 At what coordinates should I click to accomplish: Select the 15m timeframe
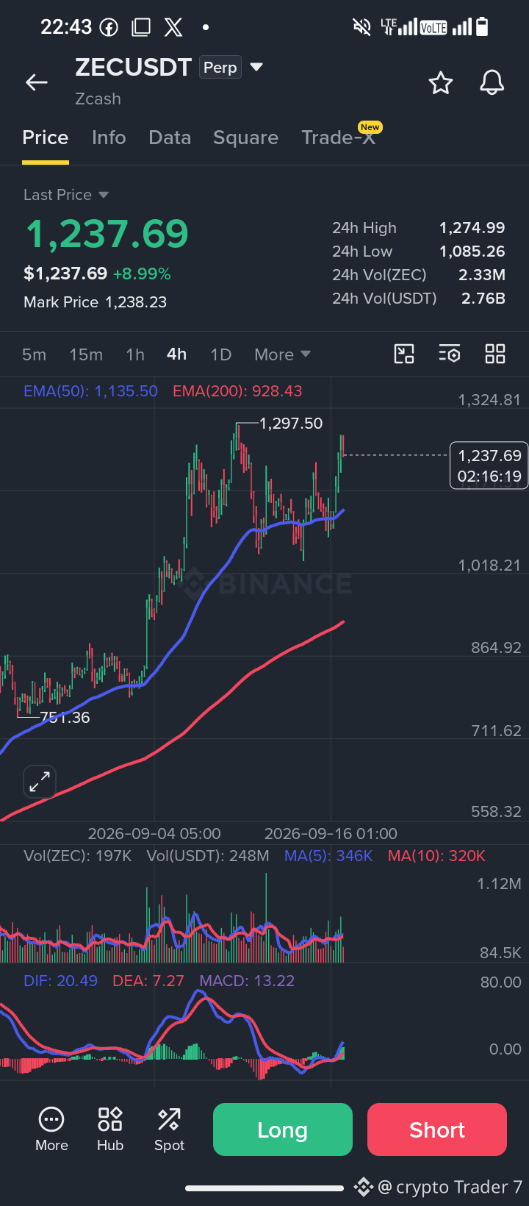coord(86,354)
